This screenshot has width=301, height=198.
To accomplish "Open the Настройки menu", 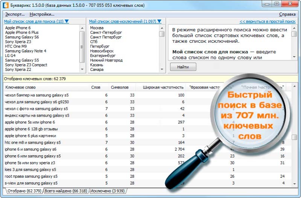I will tap(42, 14).
